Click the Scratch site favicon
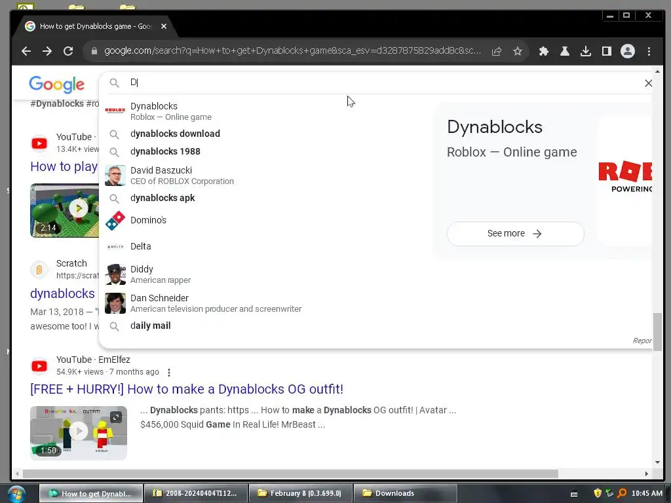 coord(39,269)
